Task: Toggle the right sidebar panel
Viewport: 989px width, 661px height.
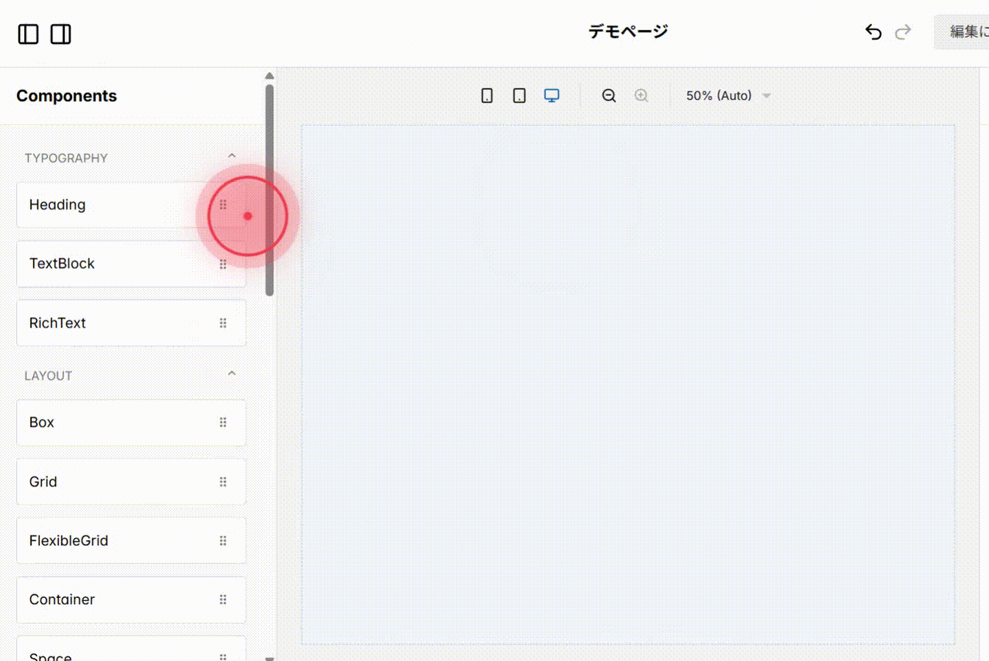Action: (60, 34)
